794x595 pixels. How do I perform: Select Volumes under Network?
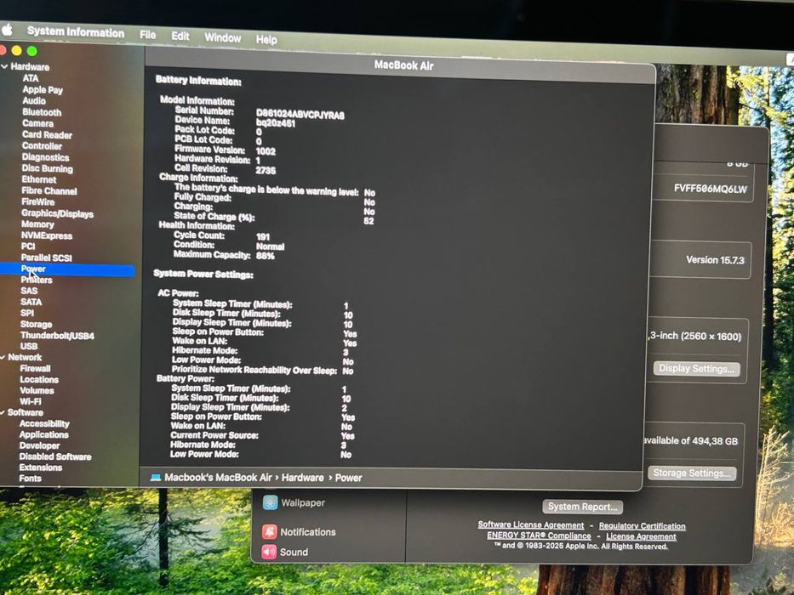click(37, 391)
